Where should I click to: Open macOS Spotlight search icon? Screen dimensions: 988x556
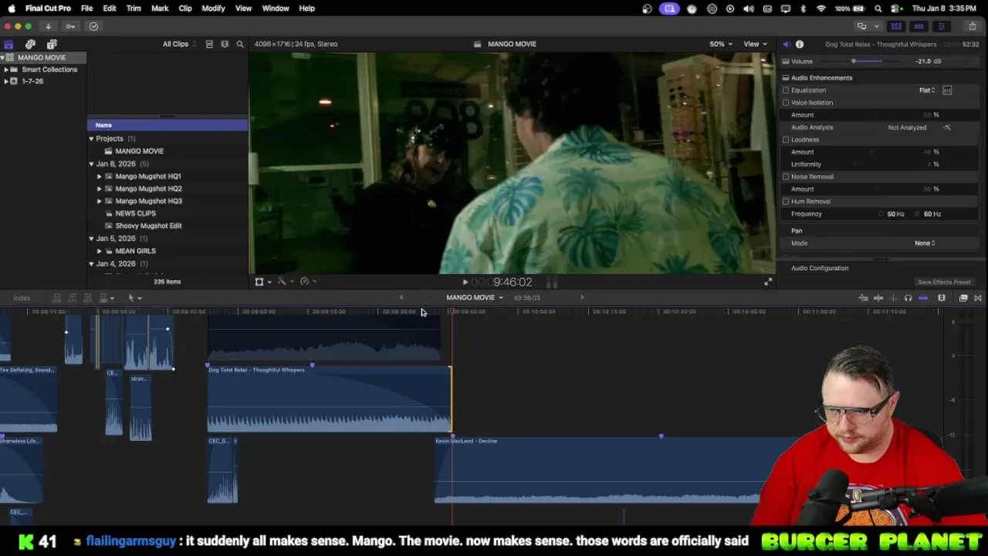tap(878, 8)
